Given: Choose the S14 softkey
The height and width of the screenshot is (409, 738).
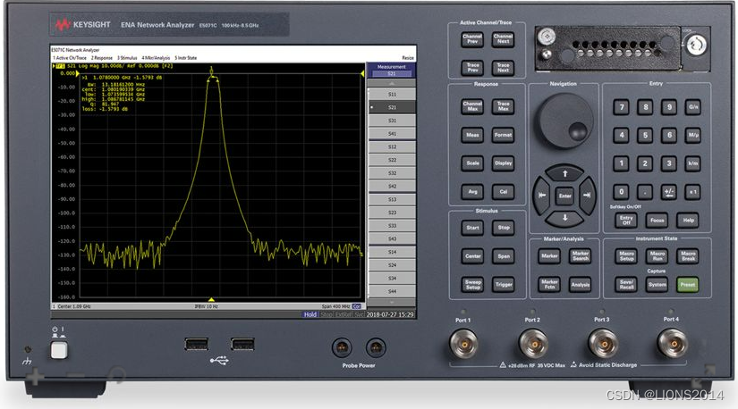Looking at the screenshot, I should point(392,252).
